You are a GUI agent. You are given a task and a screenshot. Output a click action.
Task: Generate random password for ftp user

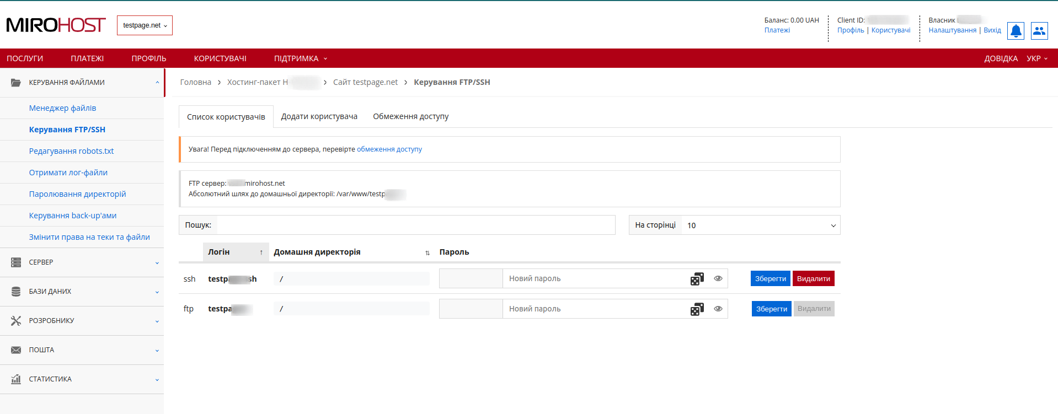pyautogui.click(x=697, y=309)
